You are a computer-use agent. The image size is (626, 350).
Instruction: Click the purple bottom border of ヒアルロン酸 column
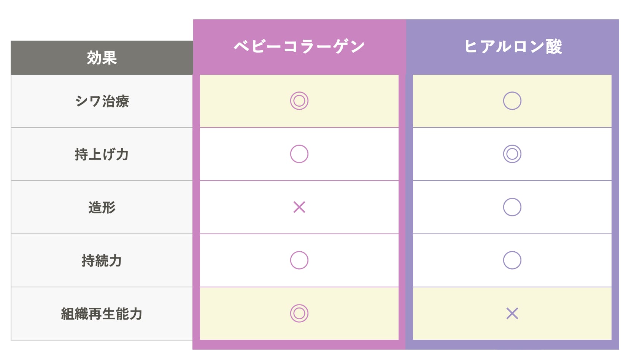click(512, 345)
